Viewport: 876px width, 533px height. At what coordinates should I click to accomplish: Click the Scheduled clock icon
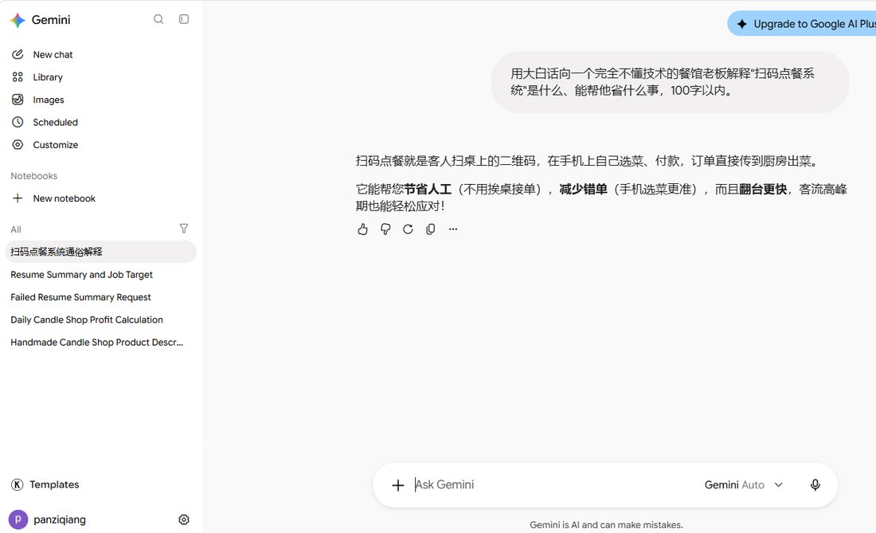(18, 122)
